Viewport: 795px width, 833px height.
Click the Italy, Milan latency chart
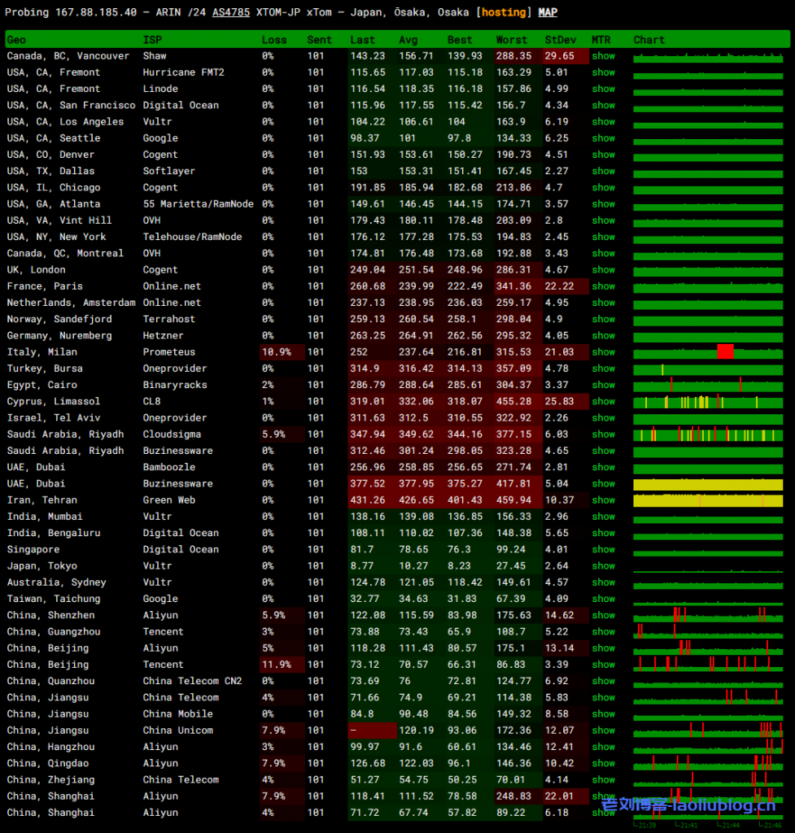coord(708,352)
